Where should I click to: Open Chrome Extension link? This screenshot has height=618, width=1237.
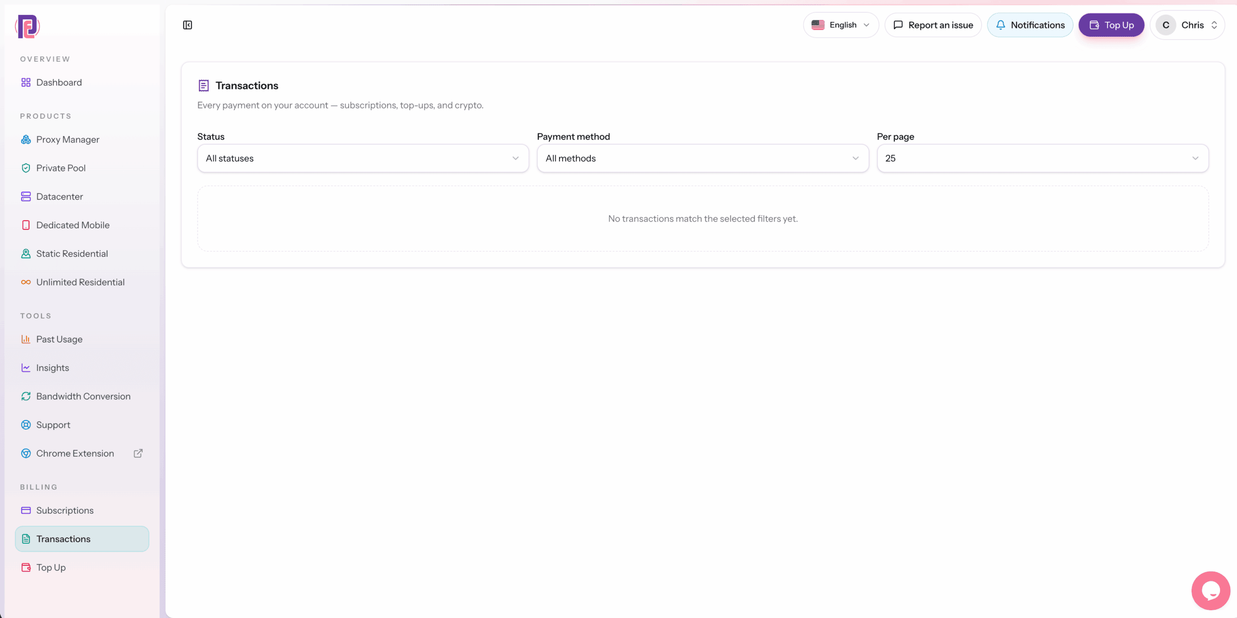tap(82, 453)
